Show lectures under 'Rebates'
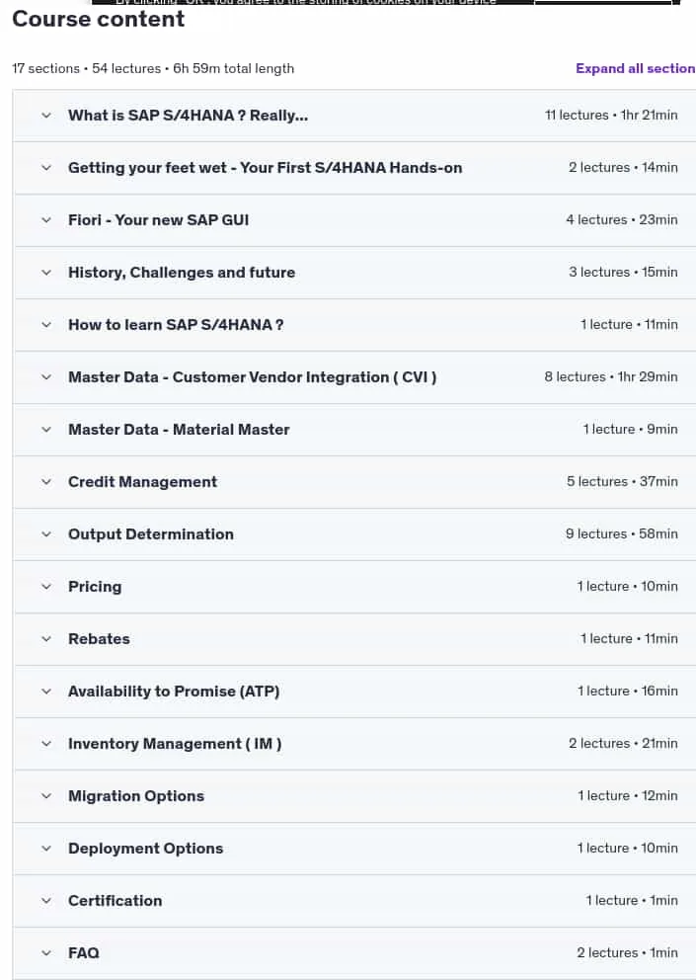696x980 pixels. (354, 639)
